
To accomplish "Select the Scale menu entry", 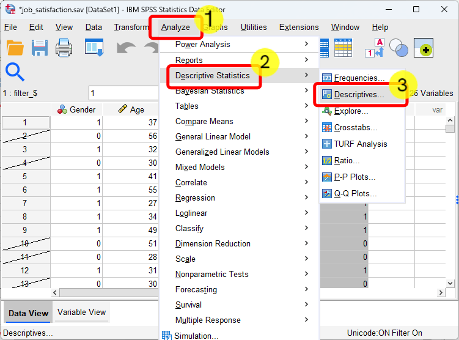I will coord(240,259).
